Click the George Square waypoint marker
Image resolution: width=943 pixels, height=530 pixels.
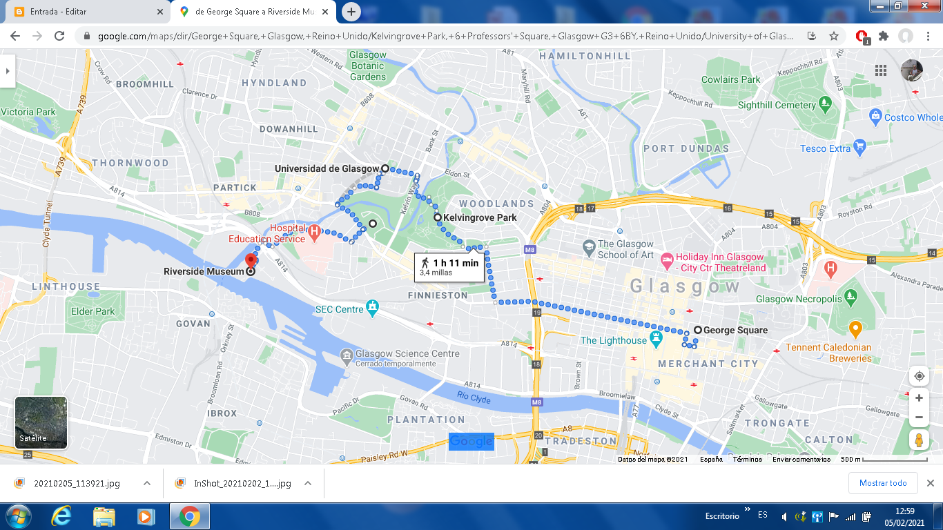coord(698,330)
